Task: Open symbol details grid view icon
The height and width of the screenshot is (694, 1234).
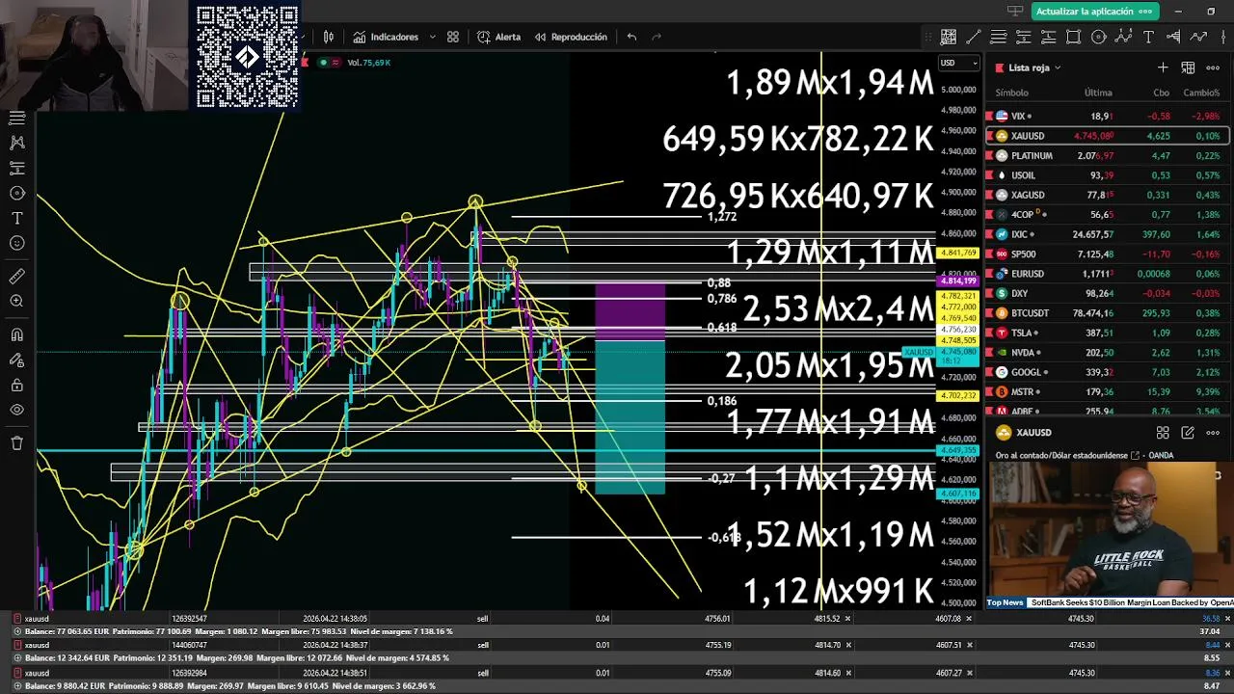Action: click(x=1163, y=433)
